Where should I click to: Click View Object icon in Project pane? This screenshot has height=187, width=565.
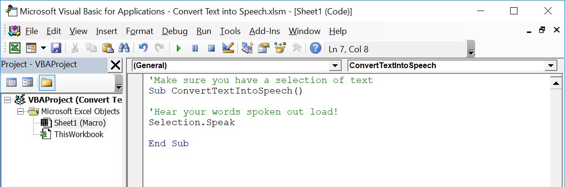(x=27, y=83)
